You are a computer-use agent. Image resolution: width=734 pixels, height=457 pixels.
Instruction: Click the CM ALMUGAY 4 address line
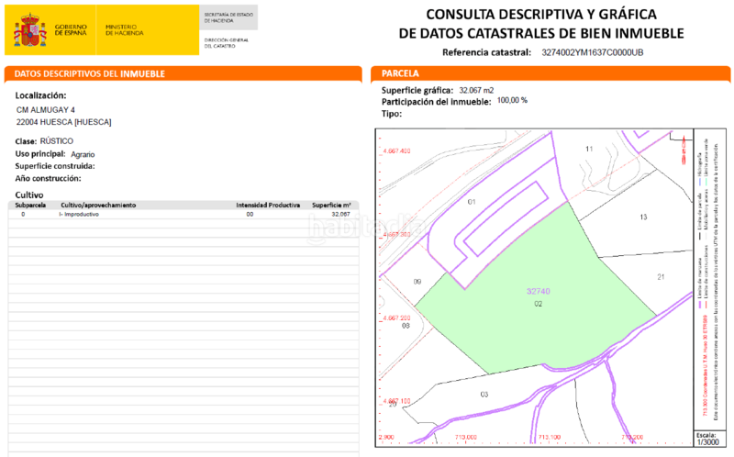point(46,110)
